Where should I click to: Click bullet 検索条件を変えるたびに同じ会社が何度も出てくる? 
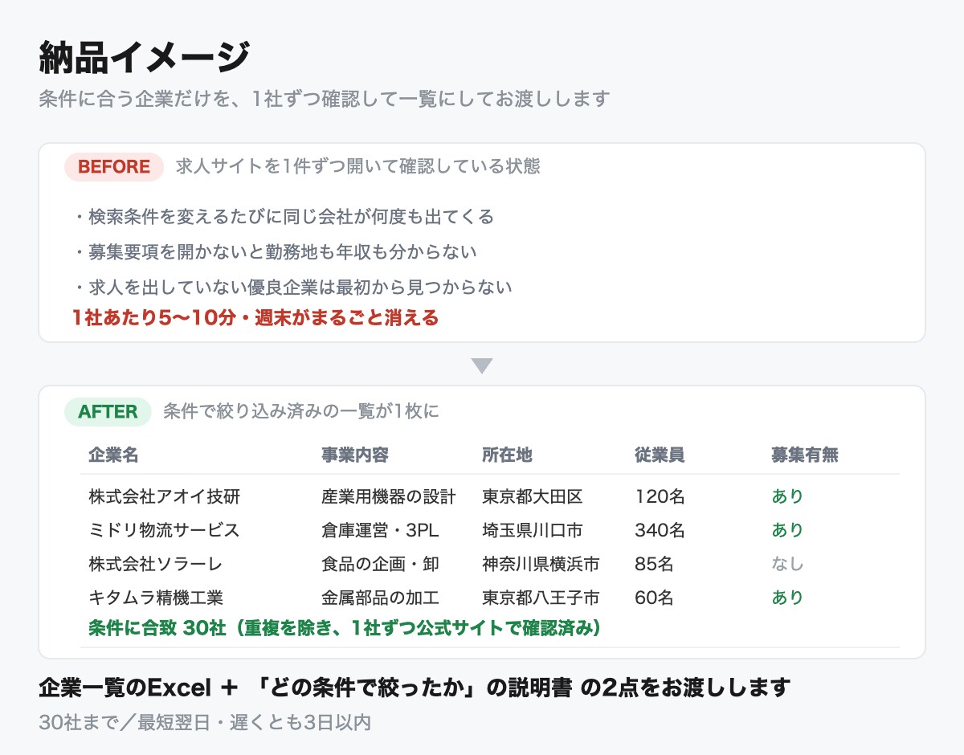tap(282, 217)
